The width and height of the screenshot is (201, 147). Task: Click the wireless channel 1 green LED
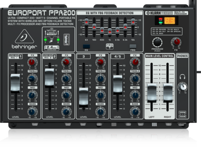tap(45, 40)
